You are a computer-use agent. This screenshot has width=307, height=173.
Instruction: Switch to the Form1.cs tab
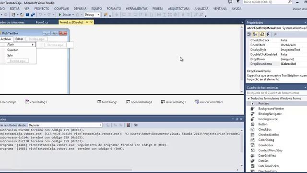click(42, 23)
